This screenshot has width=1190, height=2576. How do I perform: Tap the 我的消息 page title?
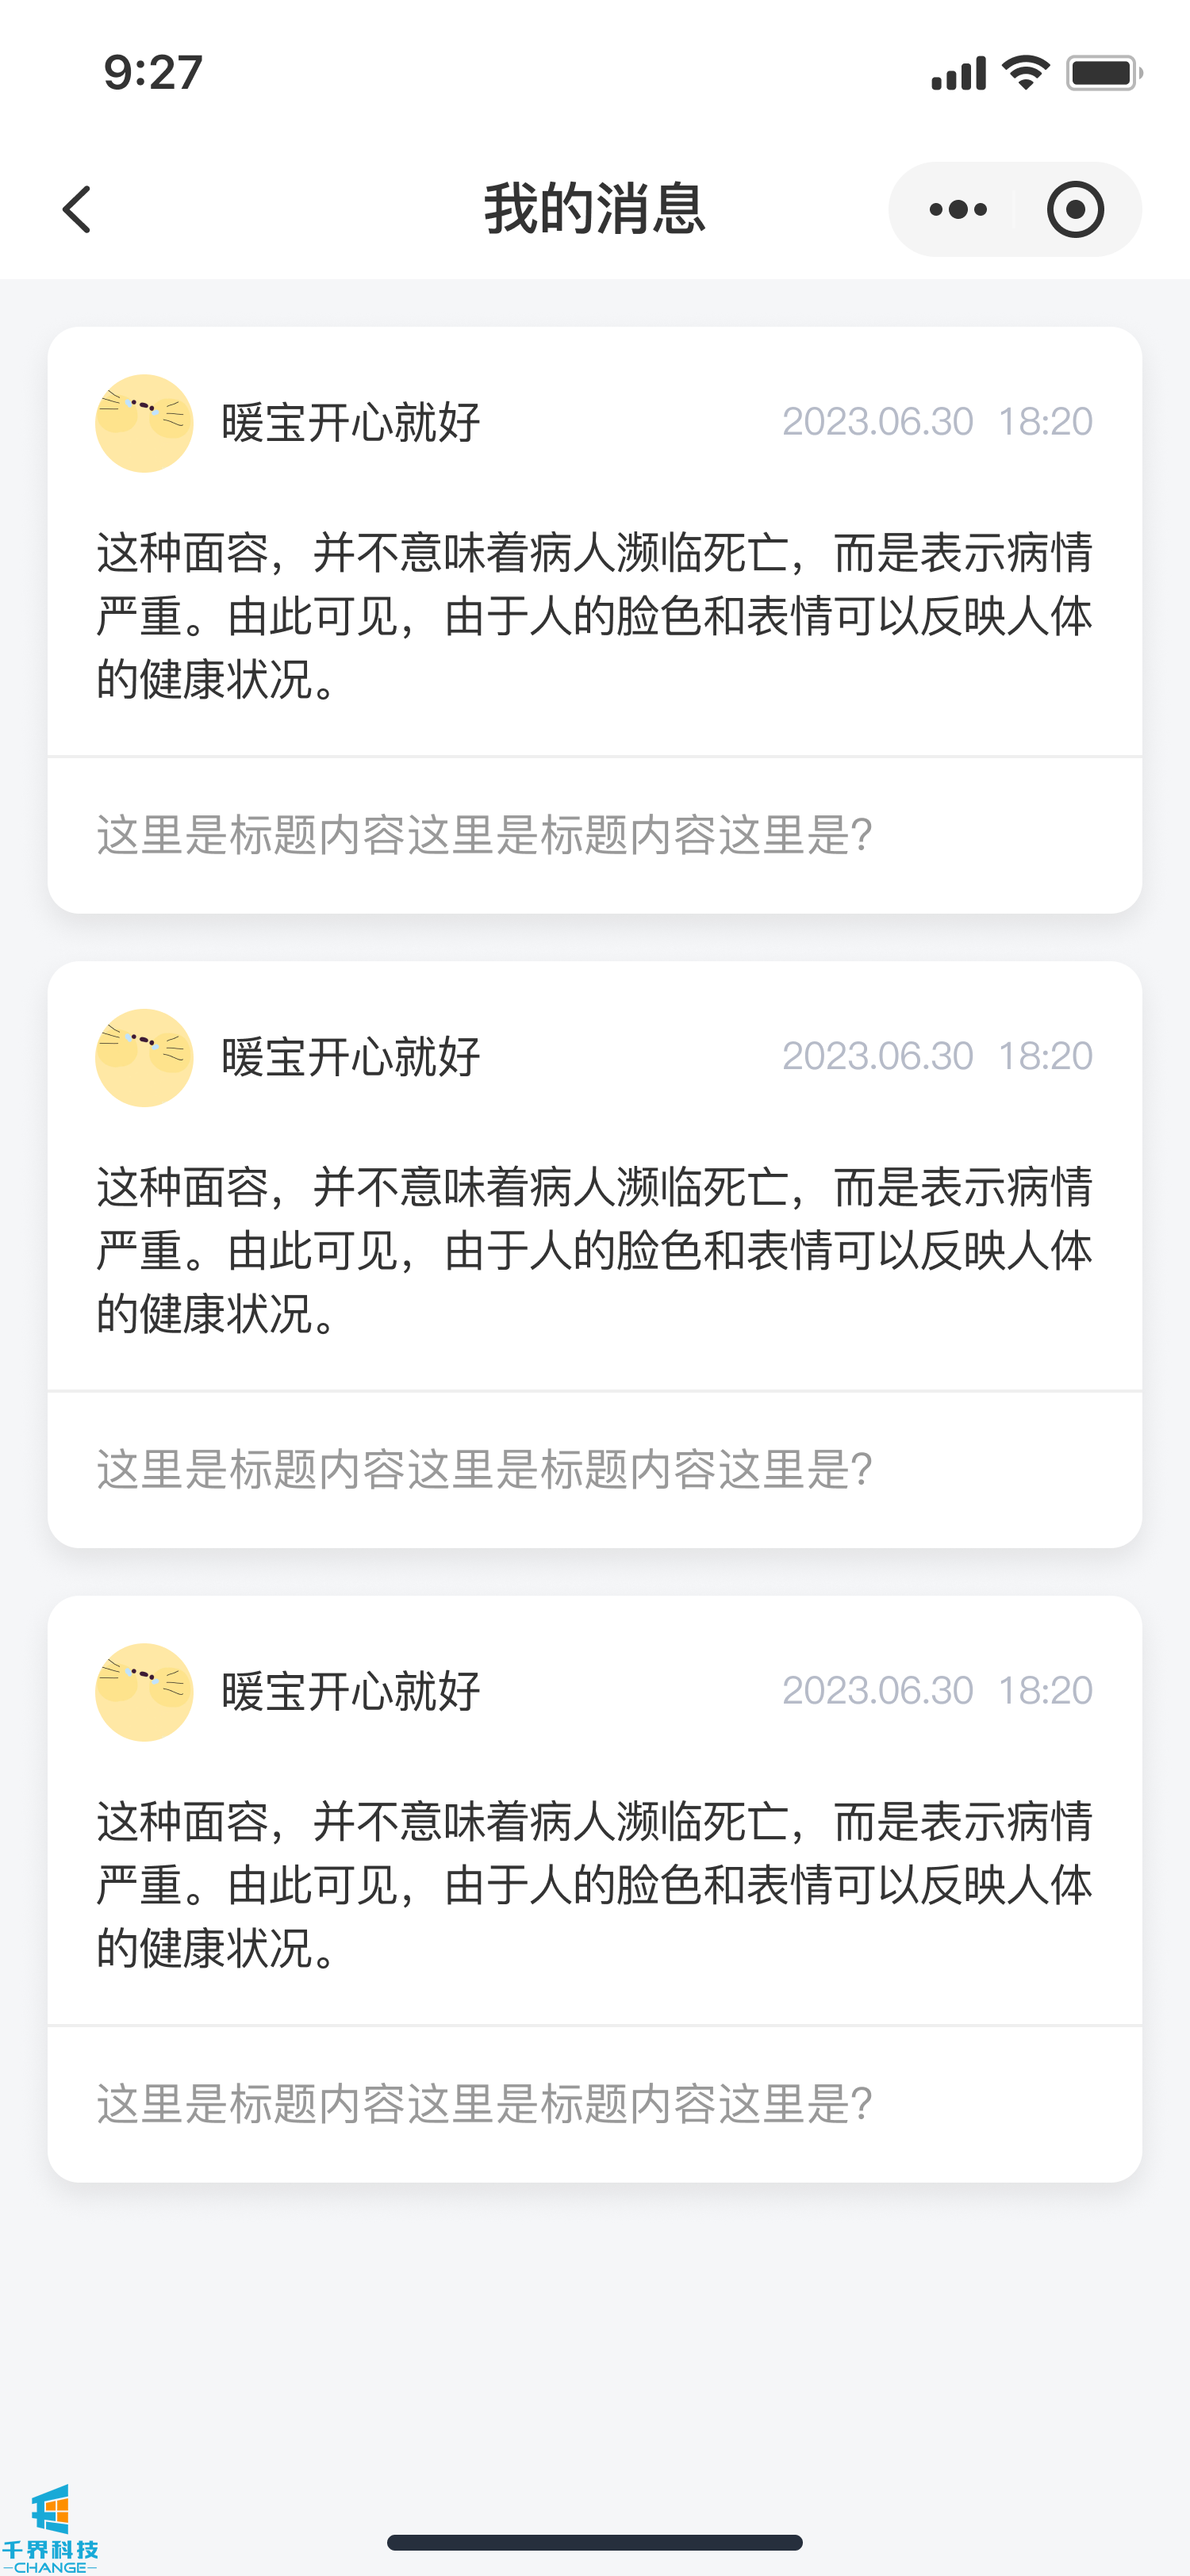(x=595, y=209)
